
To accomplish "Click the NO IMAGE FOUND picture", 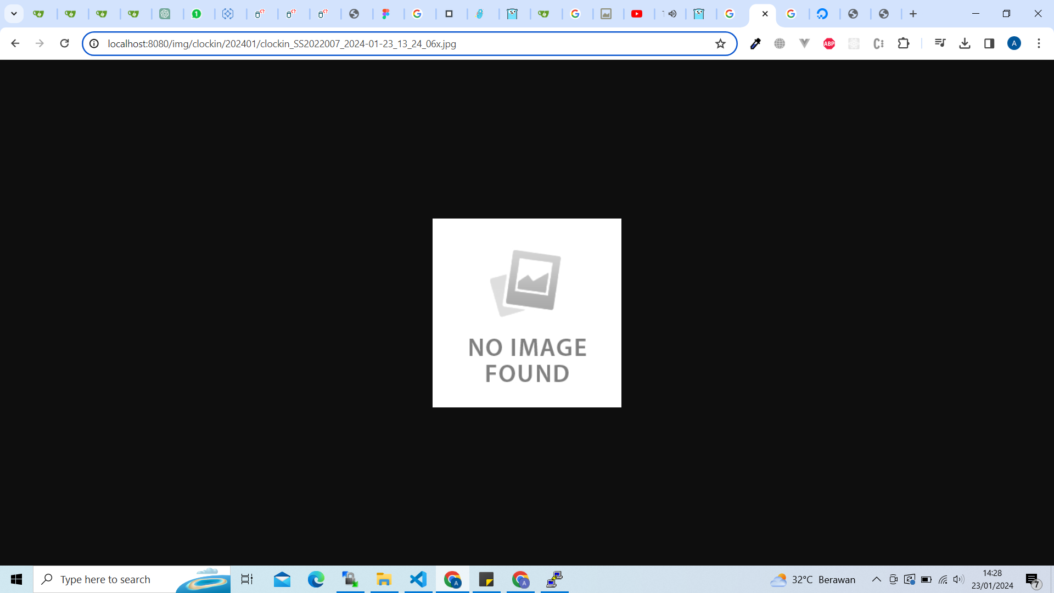I will [527, 313].
